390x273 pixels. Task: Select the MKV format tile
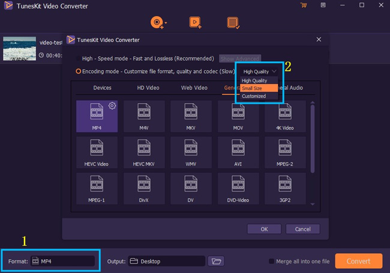click(x=191, y=116)
